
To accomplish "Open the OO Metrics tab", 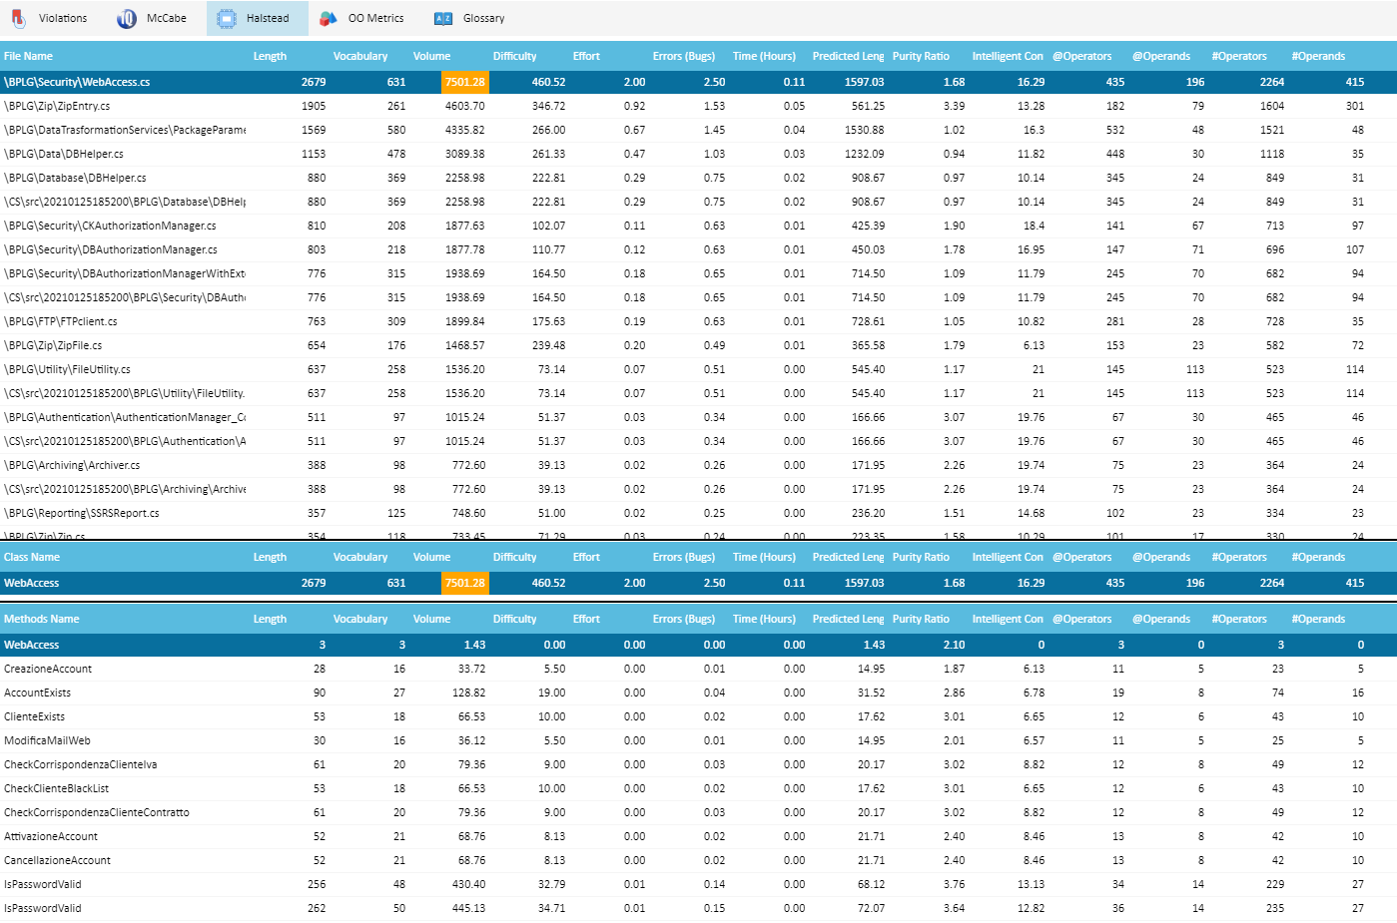I will click(375, 18).
